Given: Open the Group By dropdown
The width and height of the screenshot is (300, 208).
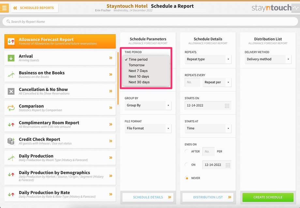Looking at the screenshot, I should click(148, 105).
